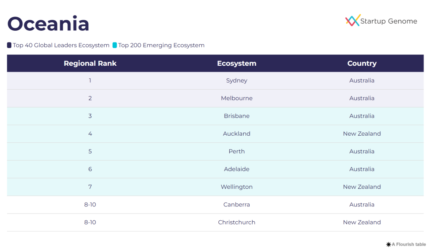Select the Christchurch table row
Screen dimensions: 432x249
(x=236, y=222)
